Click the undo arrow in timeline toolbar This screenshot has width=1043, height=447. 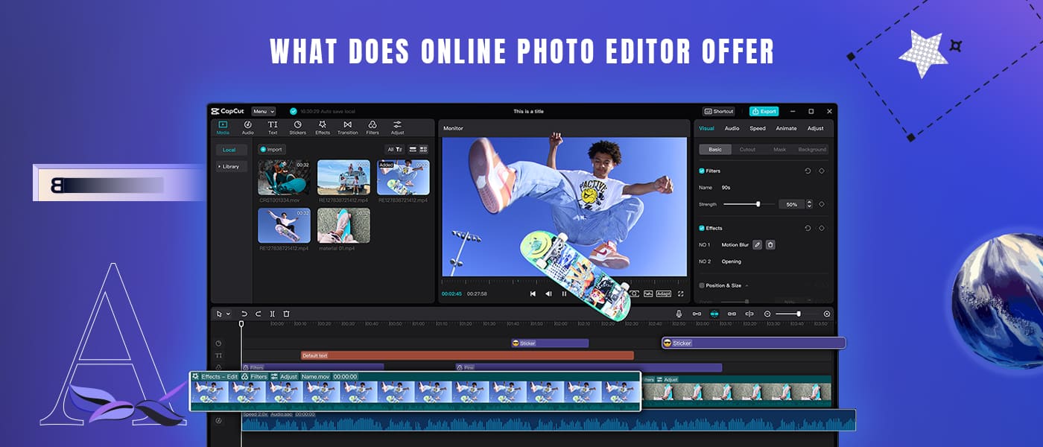coord(244,314)
